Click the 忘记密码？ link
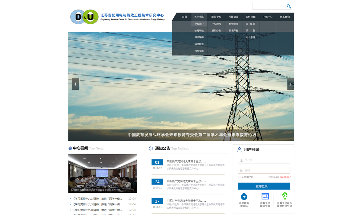This screenshot has height=215, width=362. point(285,177)
